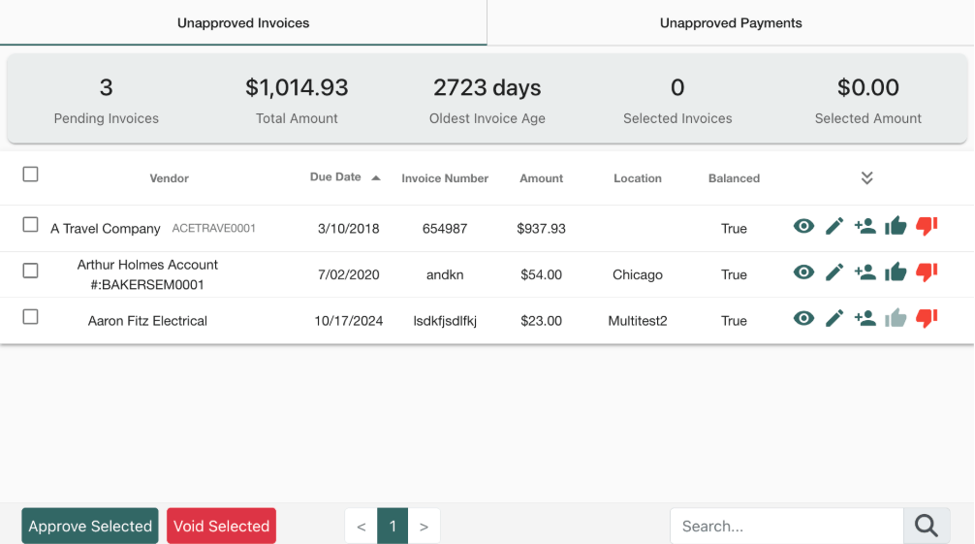Click the search magnifier button
This screenshot has width=975, height=544.
pos(927,526)
